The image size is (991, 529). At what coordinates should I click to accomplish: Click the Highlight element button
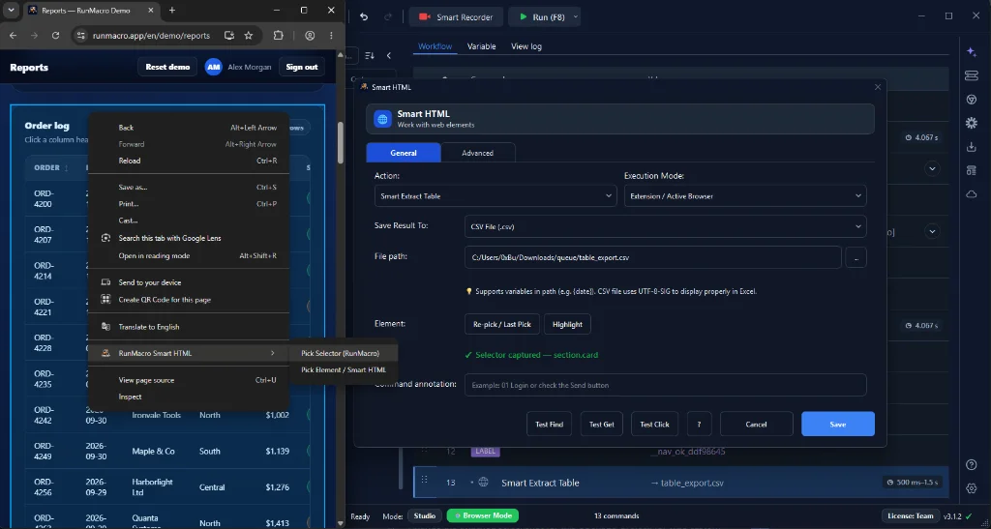pos(567,324)
